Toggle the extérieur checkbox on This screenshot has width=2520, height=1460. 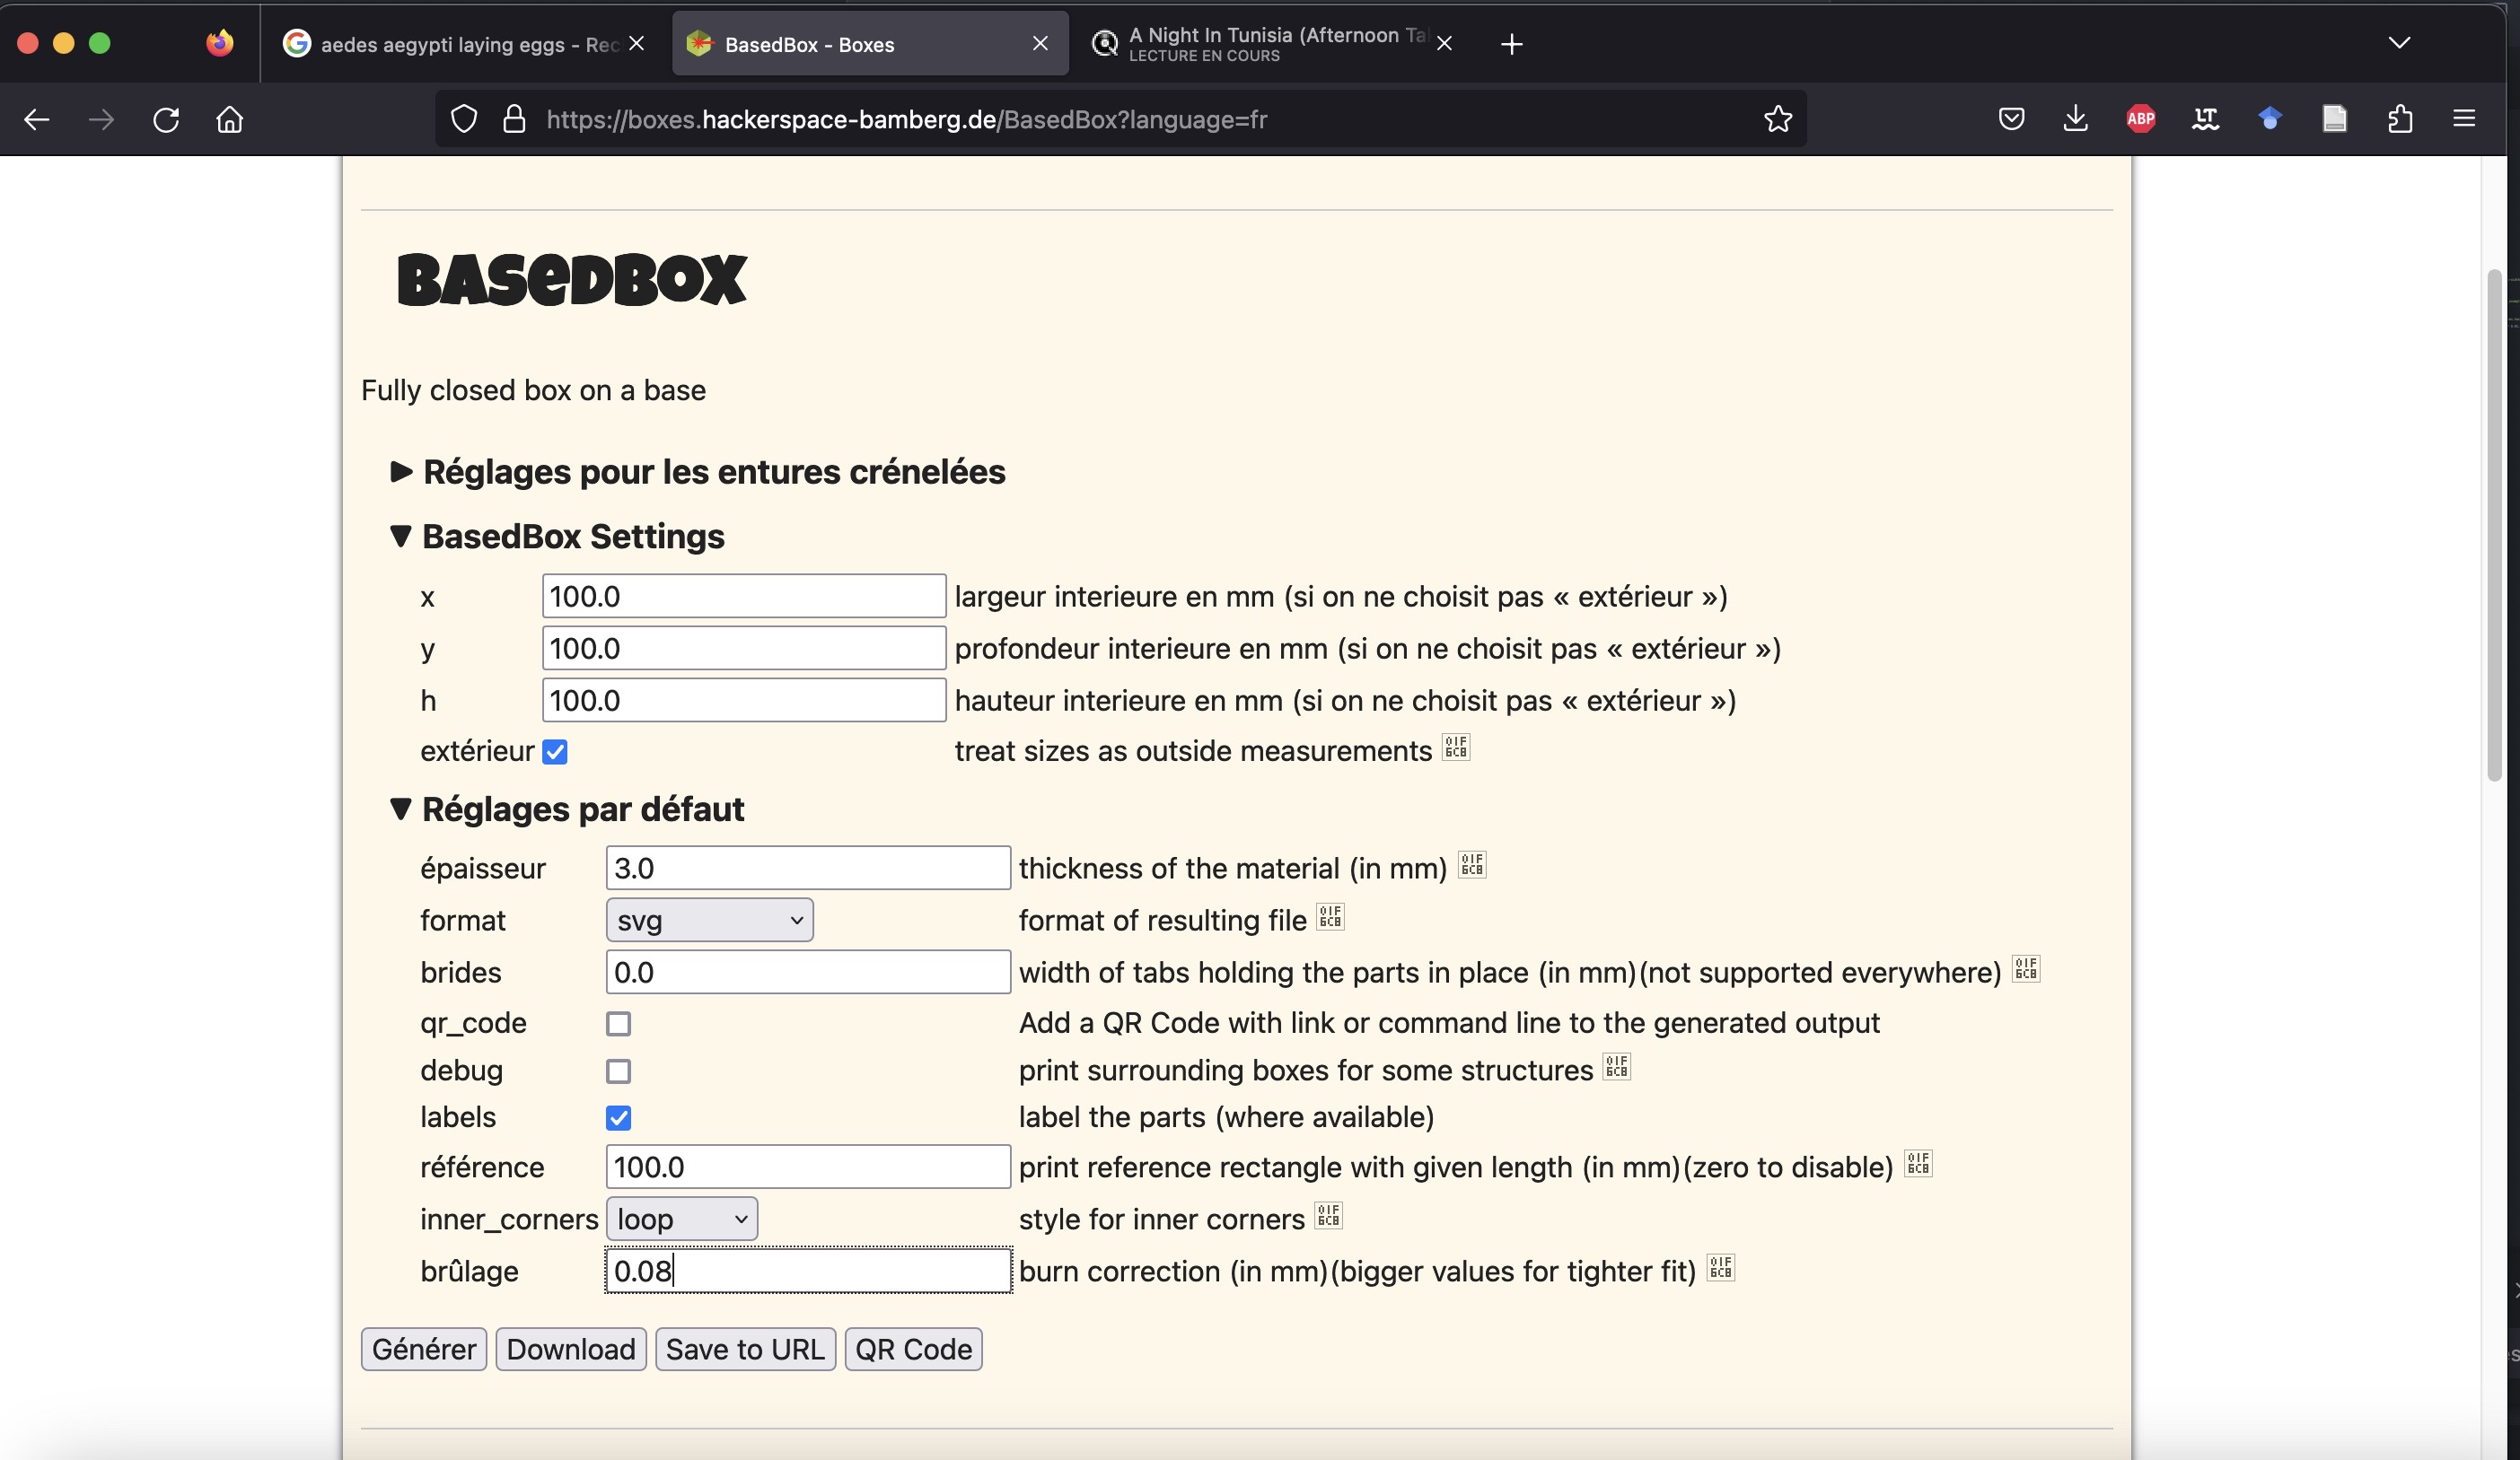click(555, 751)
